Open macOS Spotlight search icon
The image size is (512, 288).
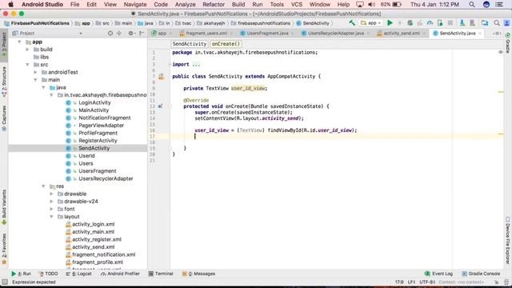472,4
